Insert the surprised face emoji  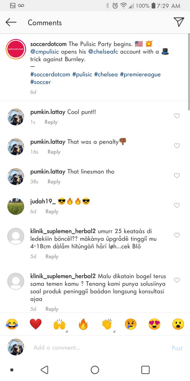tap(178, 324)
